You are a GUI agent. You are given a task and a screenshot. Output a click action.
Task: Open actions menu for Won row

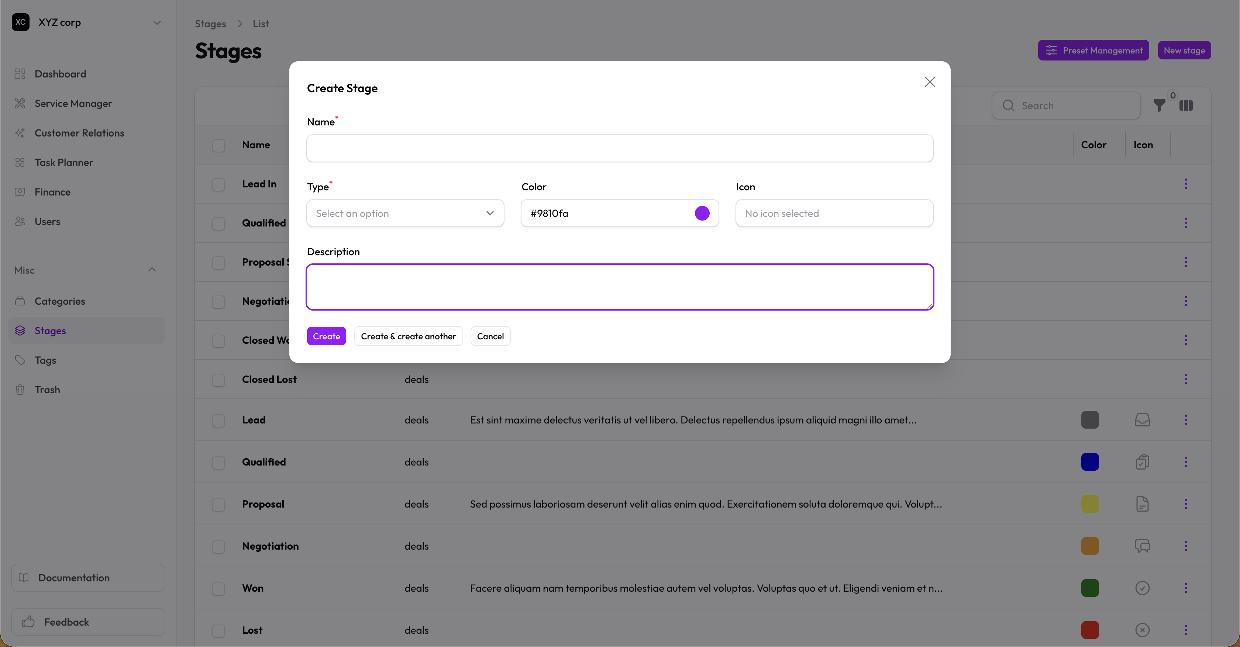coord(1186,588)
